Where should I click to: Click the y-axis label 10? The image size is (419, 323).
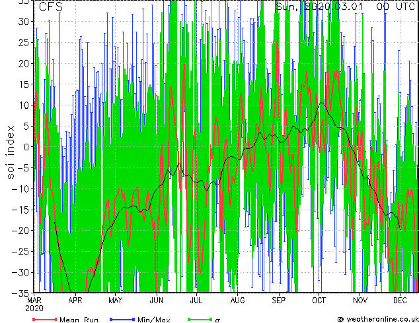coord(24,105)
